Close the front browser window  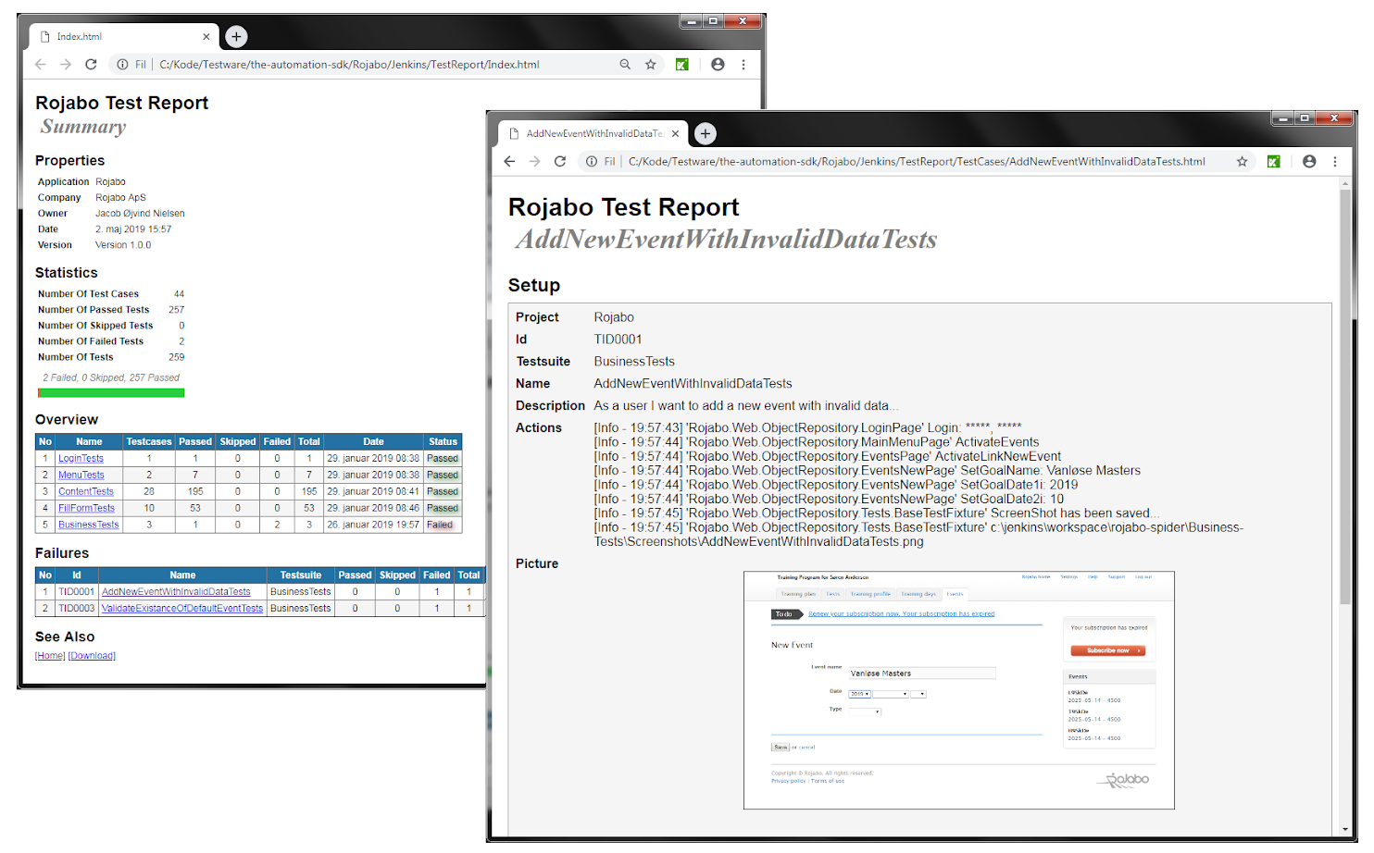tap(1334, 118)
